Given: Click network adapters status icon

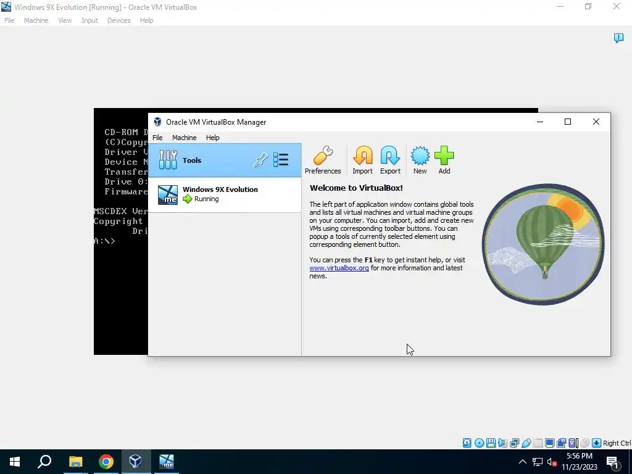Looking at the screenshot, I should pyautogui.click(x=514, y=443).
